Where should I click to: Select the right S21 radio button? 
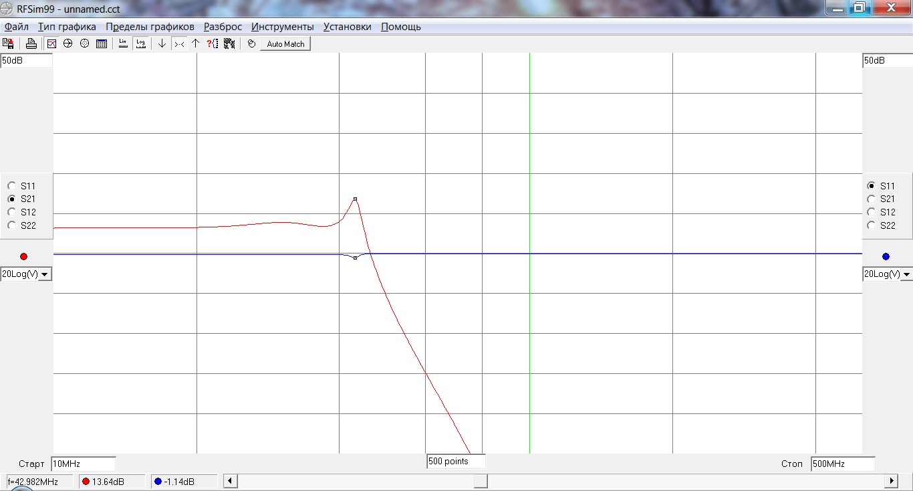click(x=871, y=199)
